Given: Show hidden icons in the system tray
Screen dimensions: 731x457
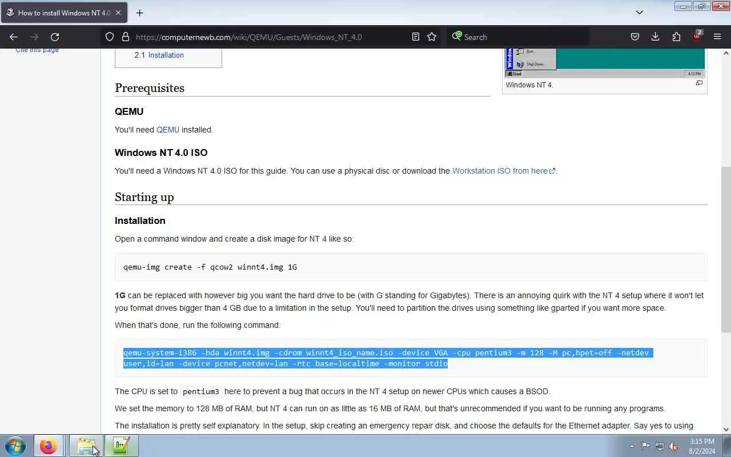Looking at the screenshot, I should [632, 447].
